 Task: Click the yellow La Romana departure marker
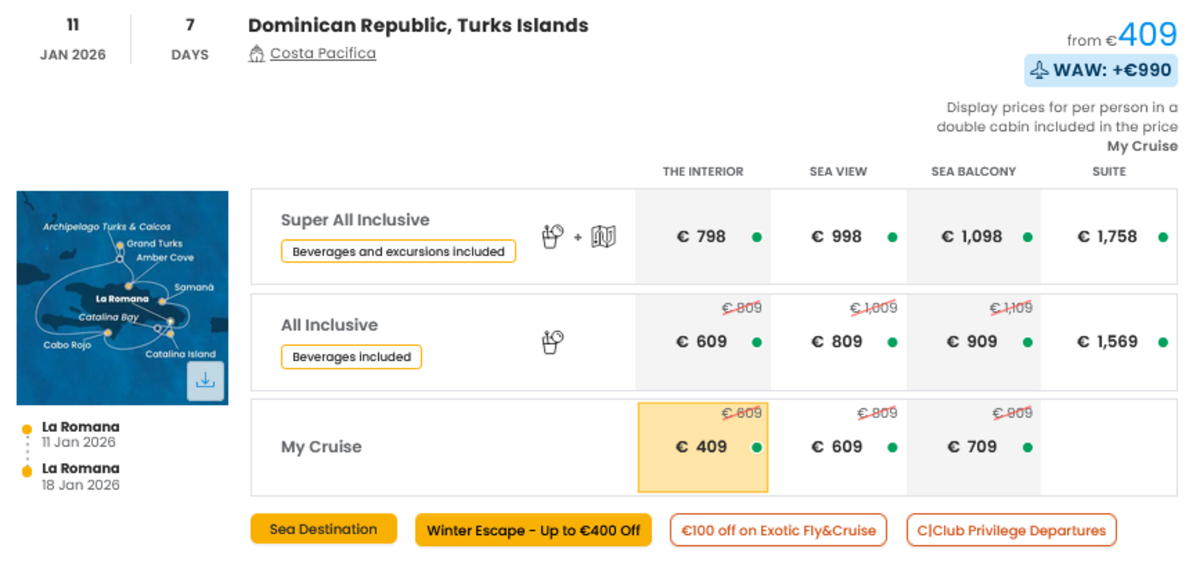pyautogui.click(x=27, y=429)
